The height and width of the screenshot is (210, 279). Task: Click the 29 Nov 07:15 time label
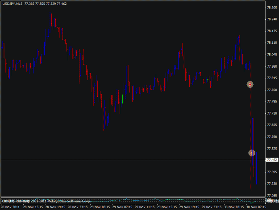[122, 207]
